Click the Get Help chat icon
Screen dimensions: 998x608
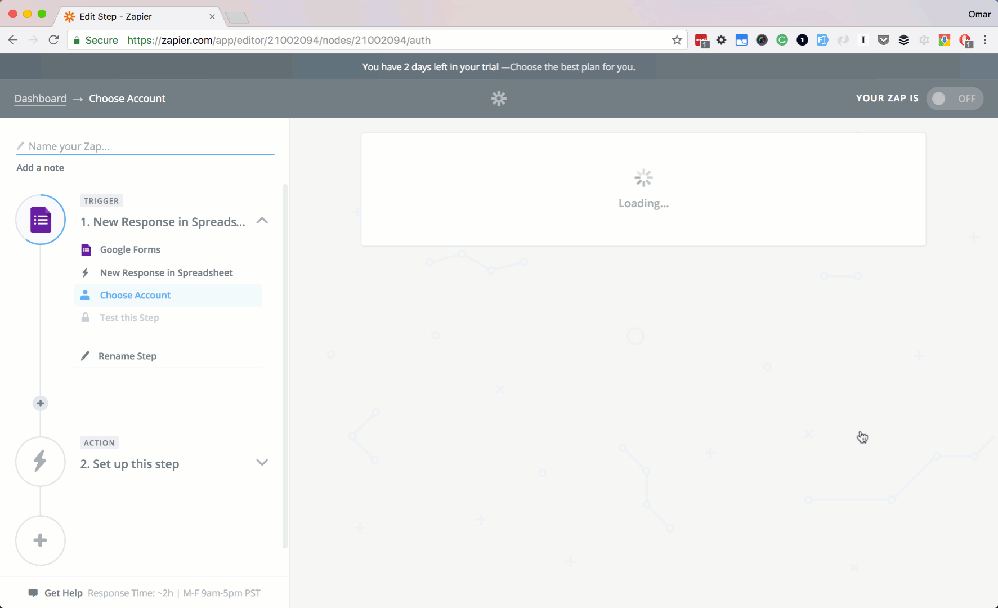[33, 593]
